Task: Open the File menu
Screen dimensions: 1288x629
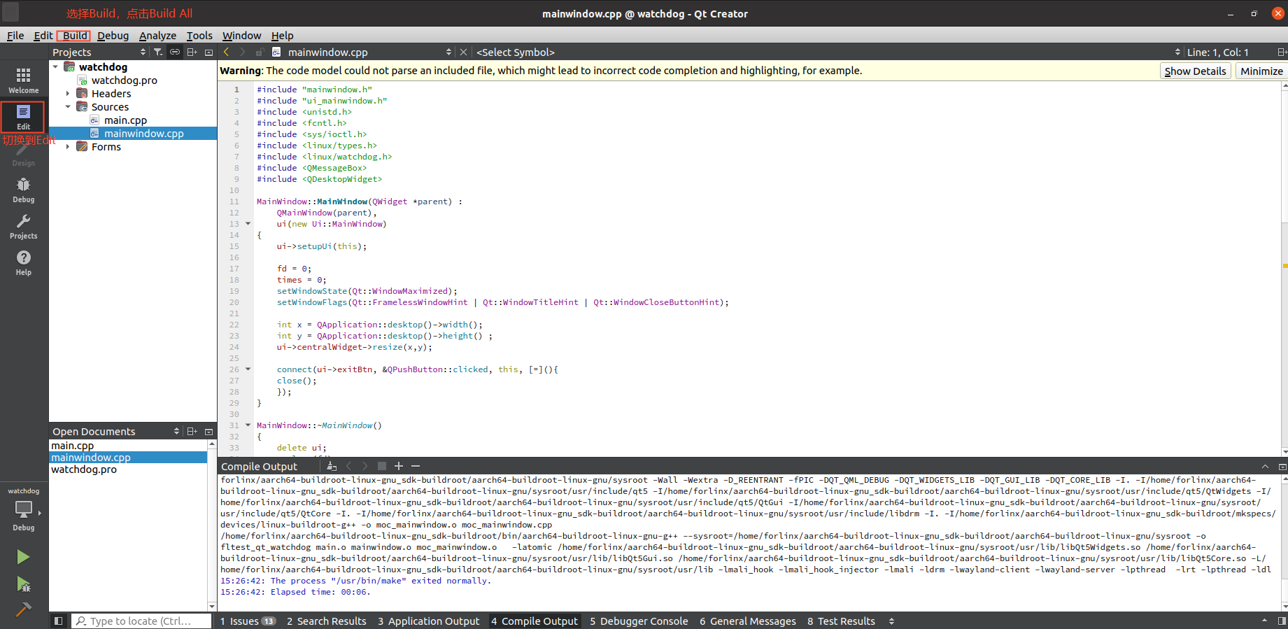Action: pos(15,35)
